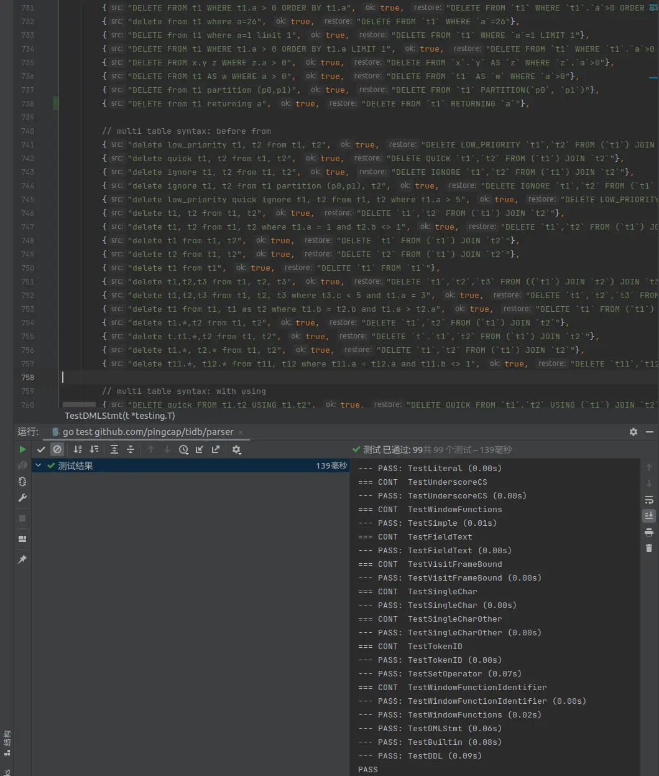
Task: Click export test results icon
Action: (216, 449)
